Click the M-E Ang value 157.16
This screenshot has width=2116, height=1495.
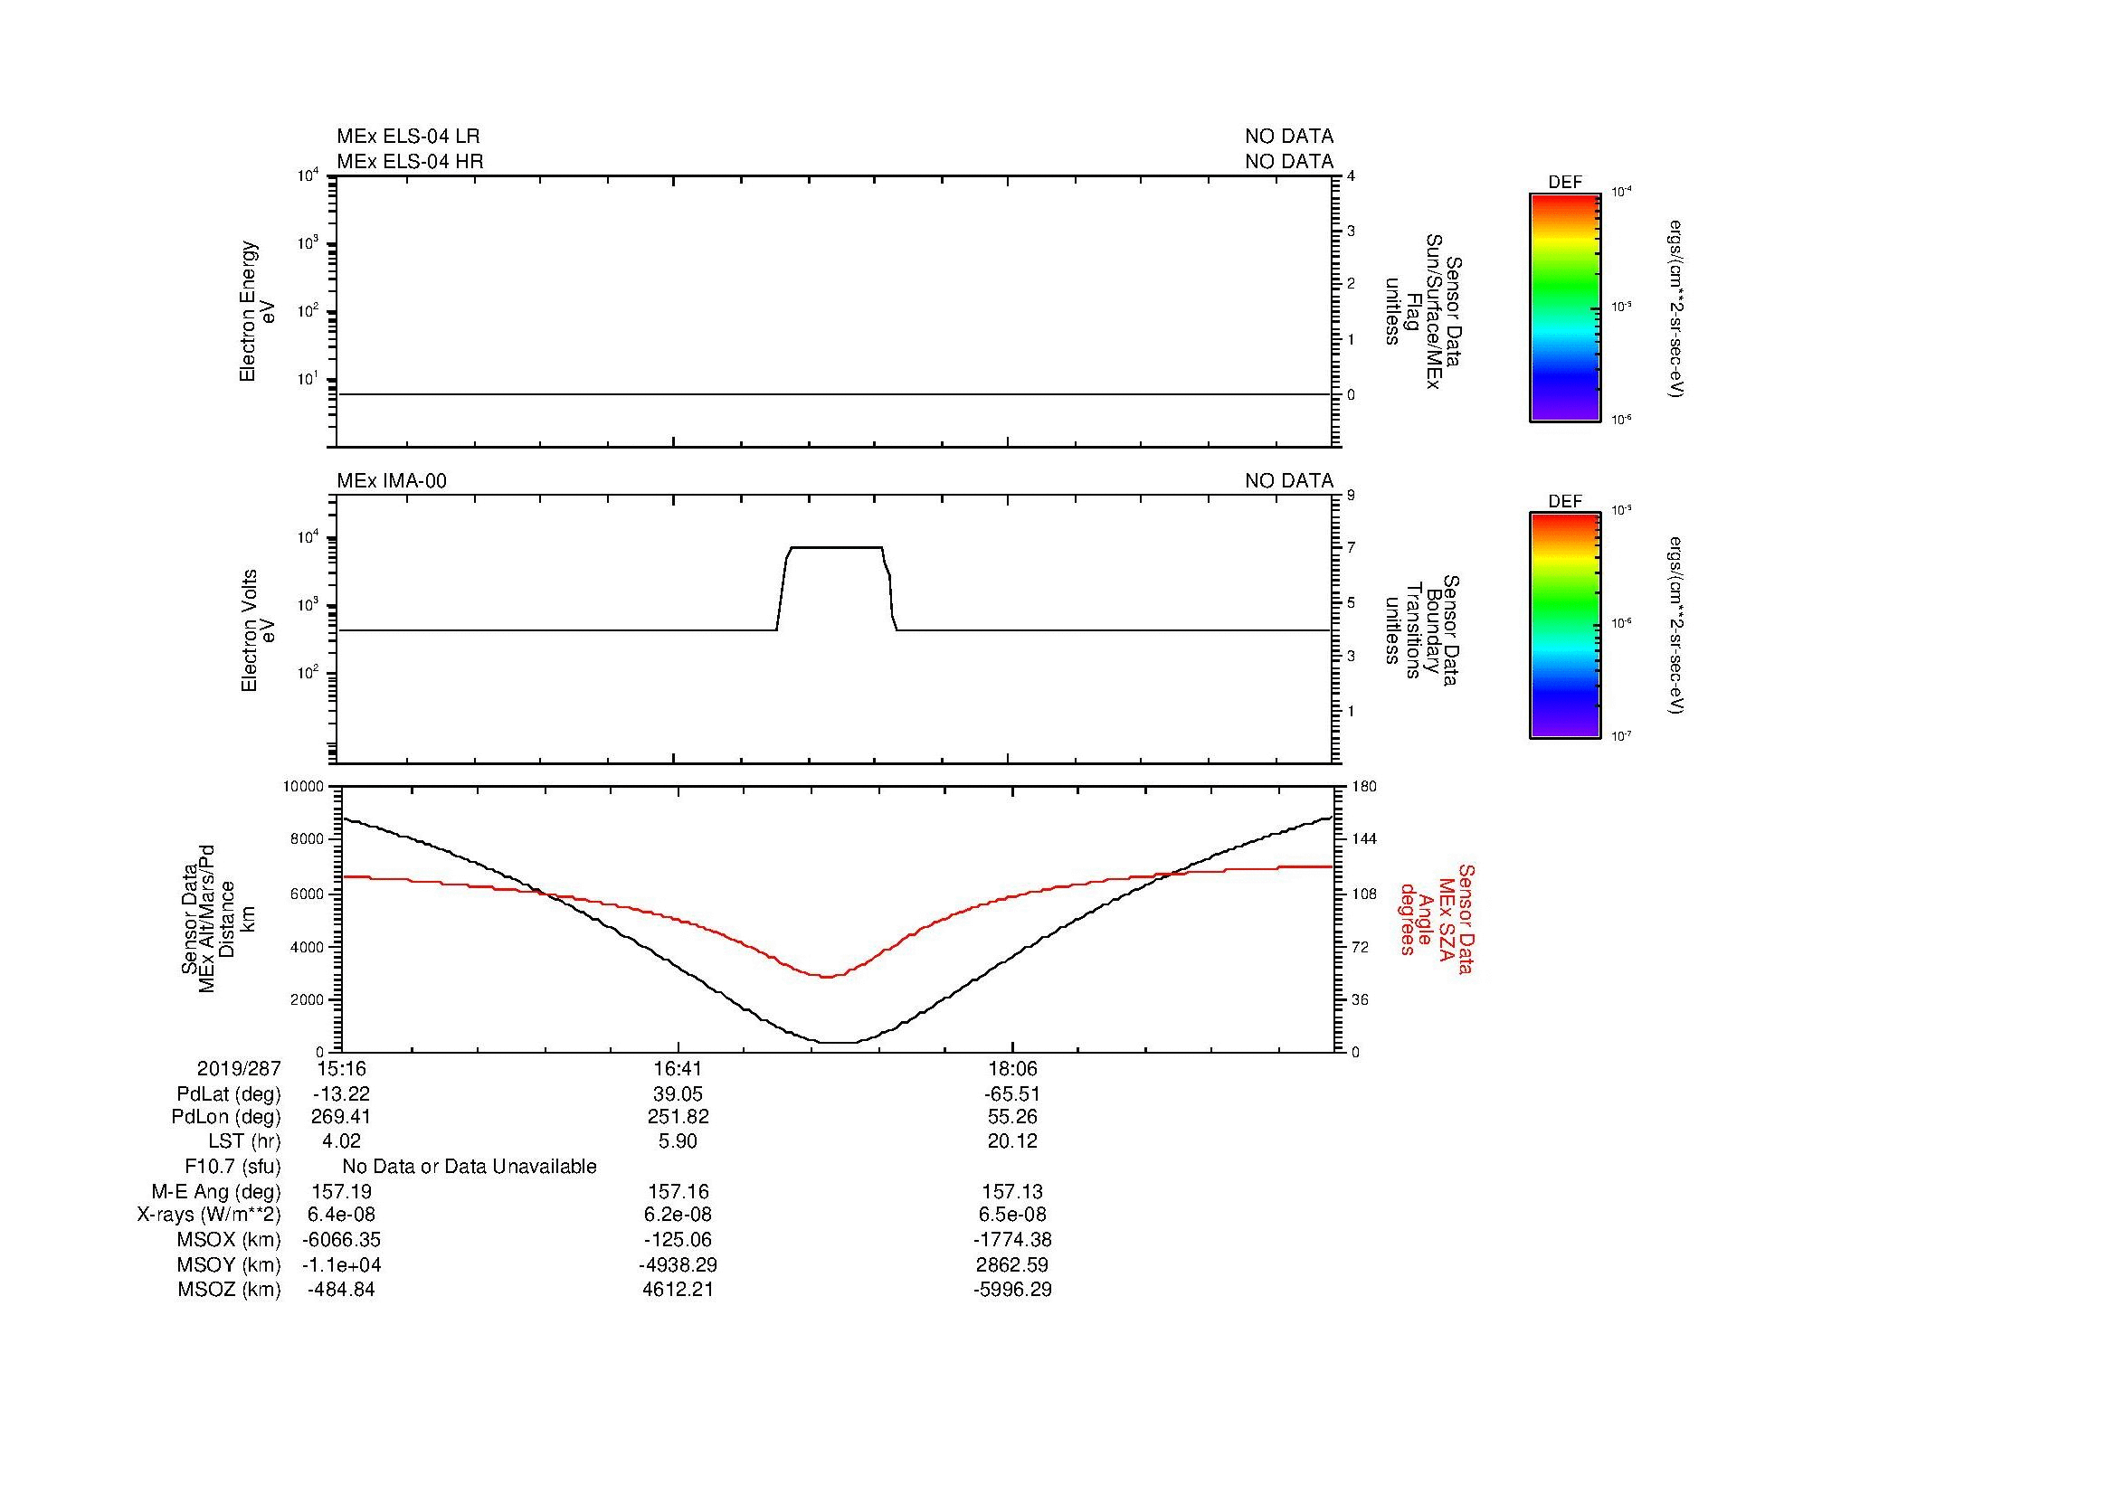click(x=678, y=1192)
